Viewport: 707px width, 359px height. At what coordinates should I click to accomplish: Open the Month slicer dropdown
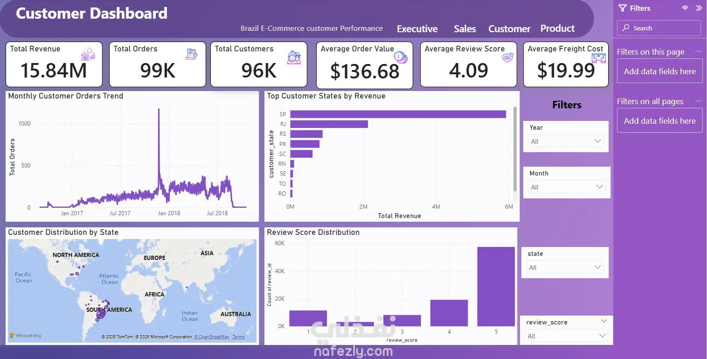567,187
